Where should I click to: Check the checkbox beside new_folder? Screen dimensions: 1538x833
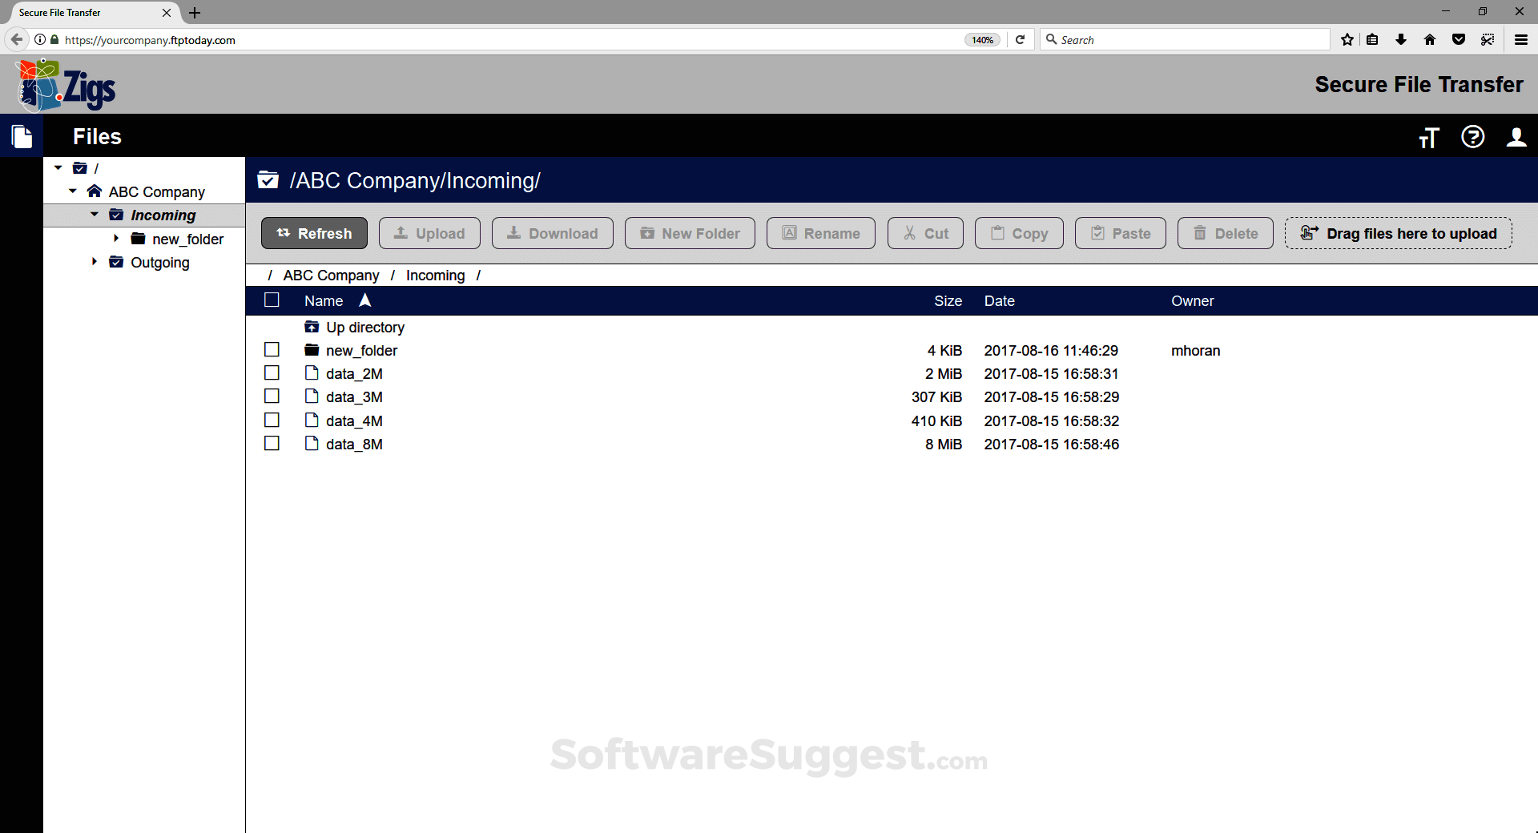click(272, 349)
